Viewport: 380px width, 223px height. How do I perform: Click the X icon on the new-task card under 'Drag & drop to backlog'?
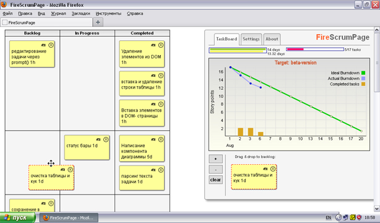pos(273,168)
